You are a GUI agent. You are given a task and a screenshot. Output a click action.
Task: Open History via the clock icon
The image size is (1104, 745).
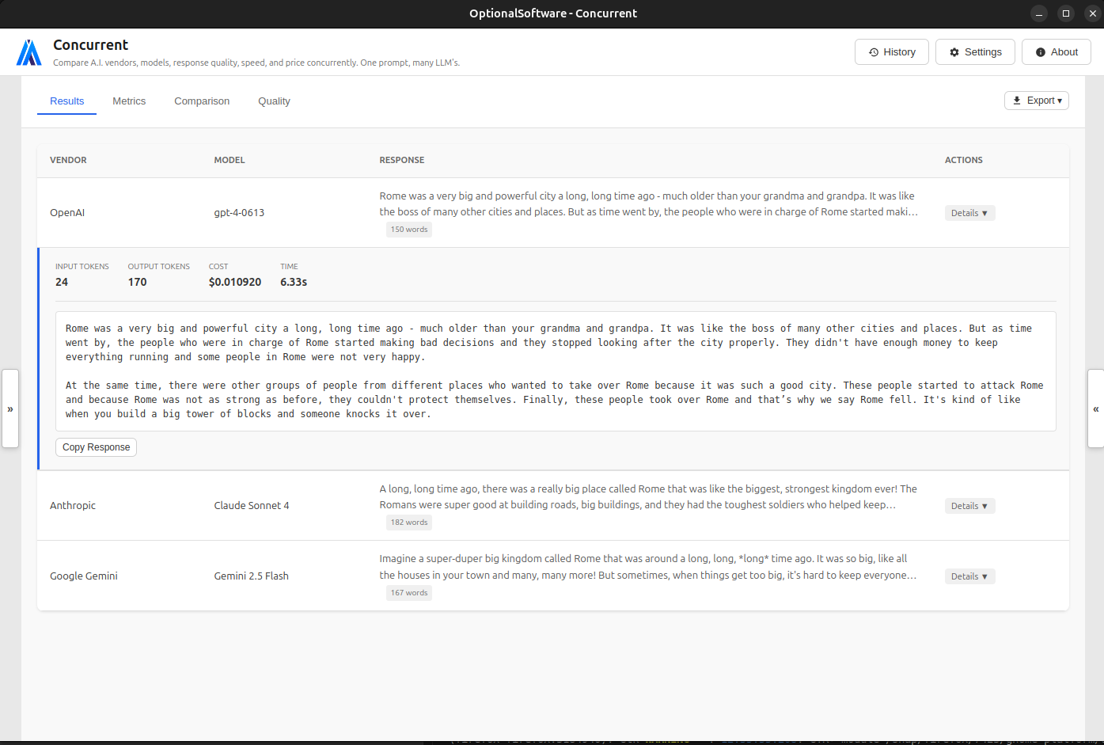(x=874, y=51)
